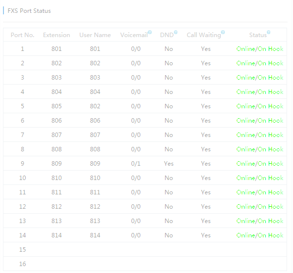
Task: Click the Voicemail column header text
Action: 134,35
